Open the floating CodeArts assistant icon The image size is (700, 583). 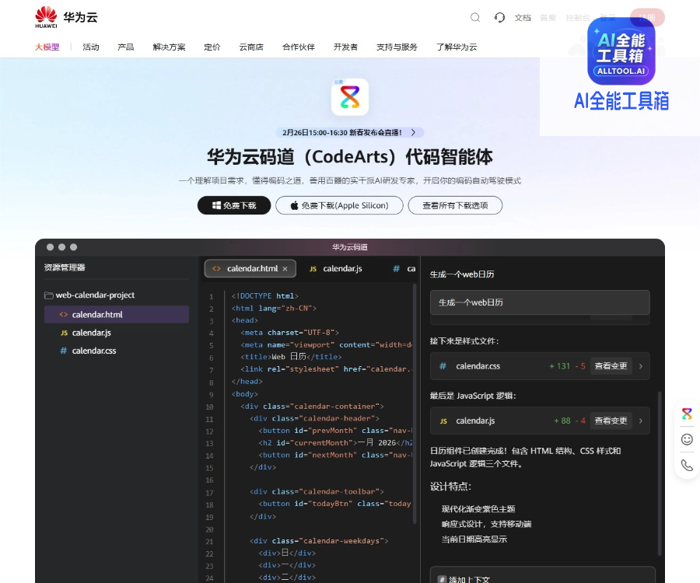[687, 414]
